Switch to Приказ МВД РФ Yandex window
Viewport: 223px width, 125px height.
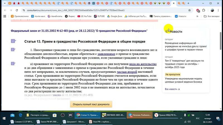click(x=166, y=115)
